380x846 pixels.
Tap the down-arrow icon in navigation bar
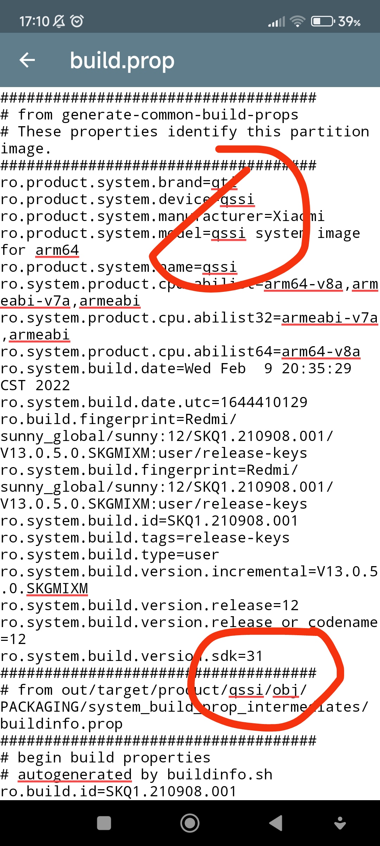340,823
